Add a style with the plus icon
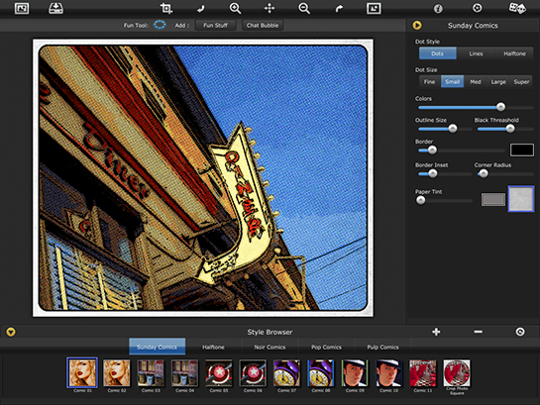540x405 pixels. [x=436, y=332]
